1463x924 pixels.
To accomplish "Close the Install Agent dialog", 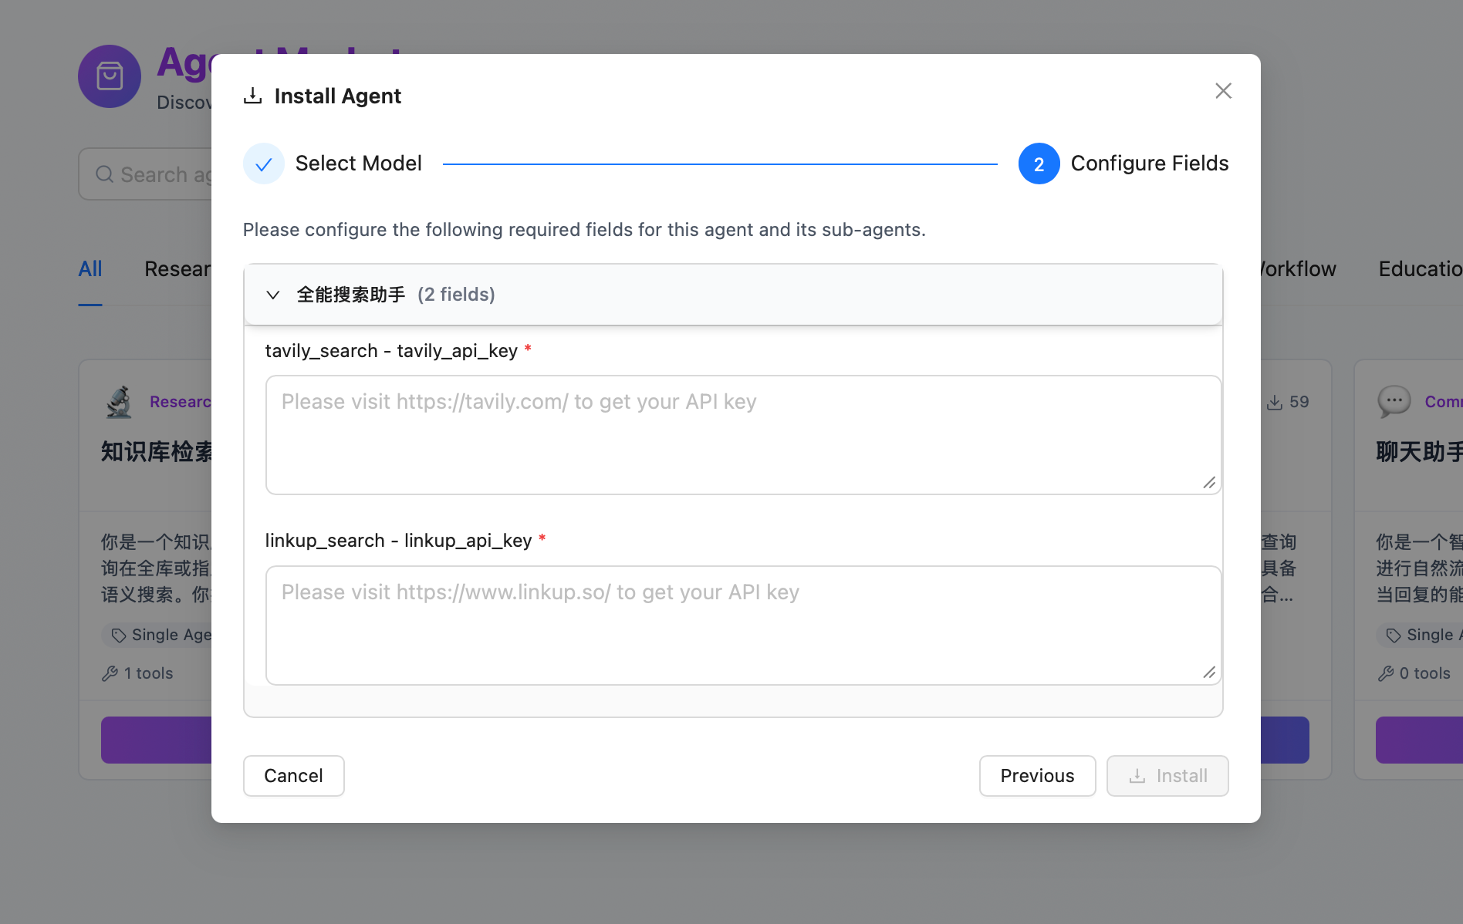I will point(1223,90).
